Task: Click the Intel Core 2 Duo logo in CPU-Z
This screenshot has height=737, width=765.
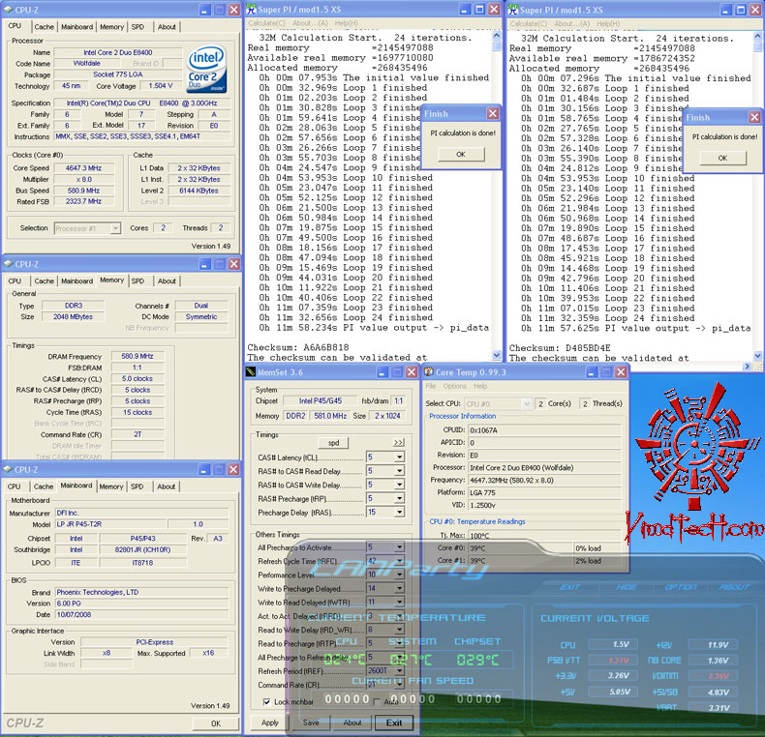Action: point(207,69)
